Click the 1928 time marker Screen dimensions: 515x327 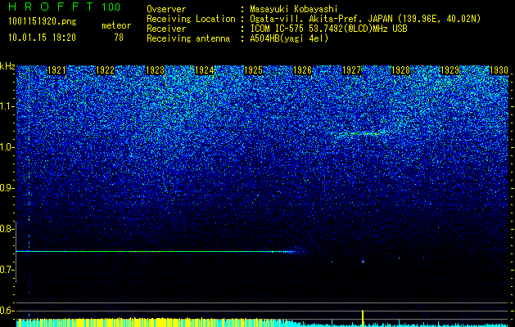pos(400,70)
